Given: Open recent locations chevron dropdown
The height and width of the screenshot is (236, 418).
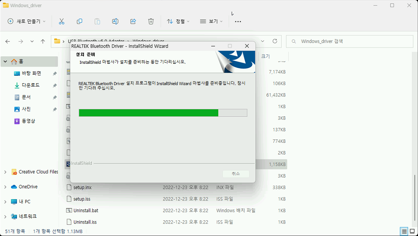Looking at the screenshot, I should [x=32, y=41].
